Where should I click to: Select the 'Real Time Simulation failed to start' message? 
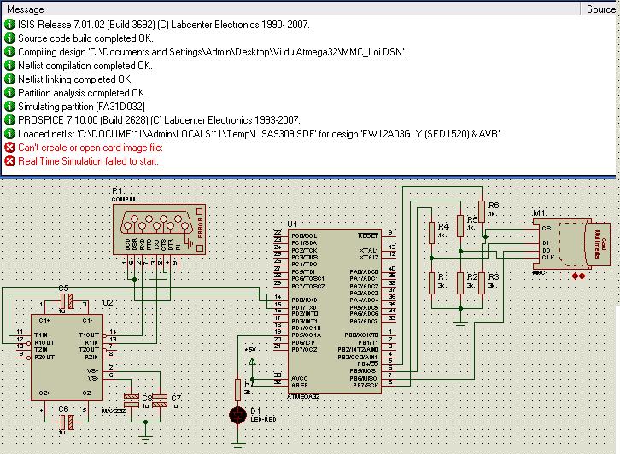[x=88, y=161]
